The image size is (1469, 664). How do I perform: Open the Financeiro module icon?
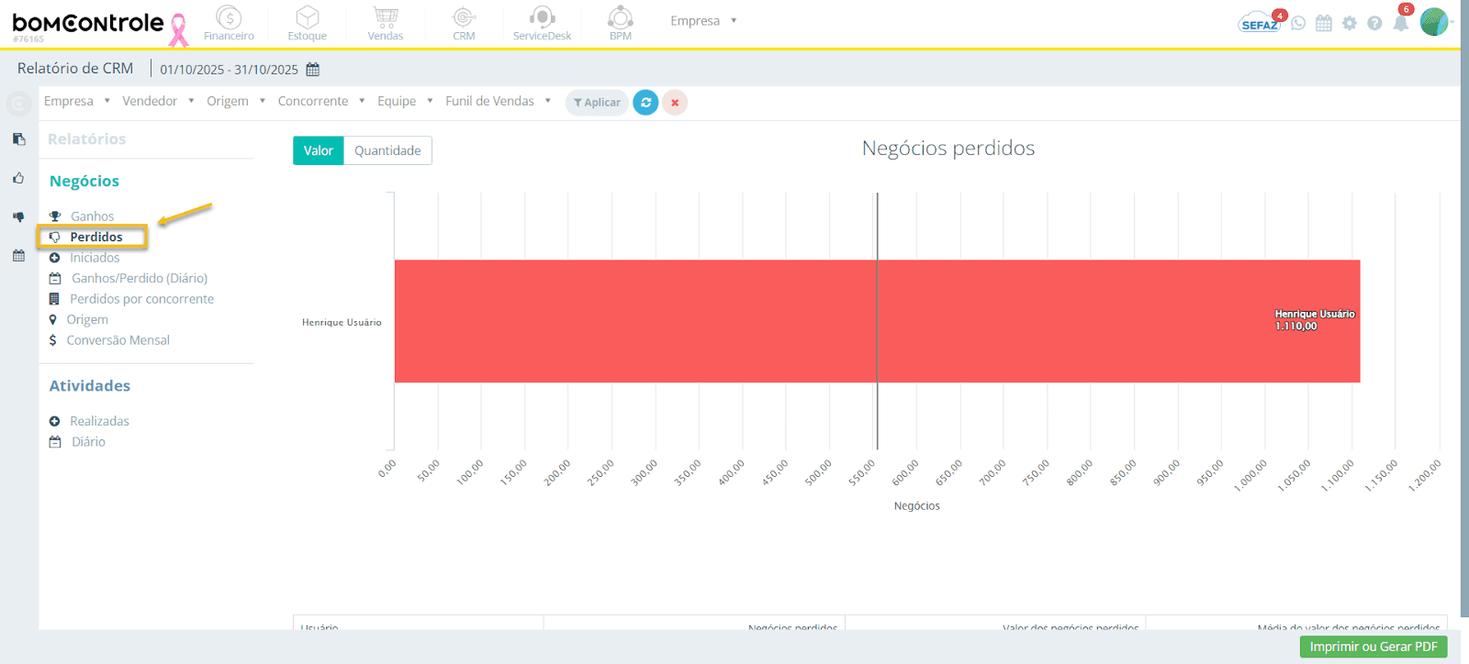[229, 17]
